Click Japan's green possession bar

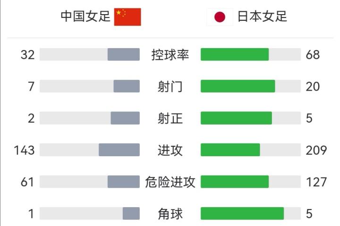tap(235, 54)
